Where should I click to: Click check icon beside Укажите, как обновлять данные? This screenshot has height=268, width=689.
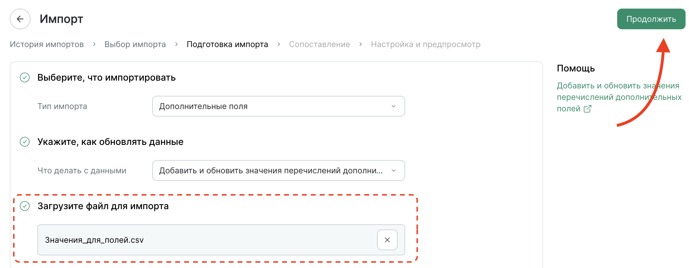pos(25,142)
